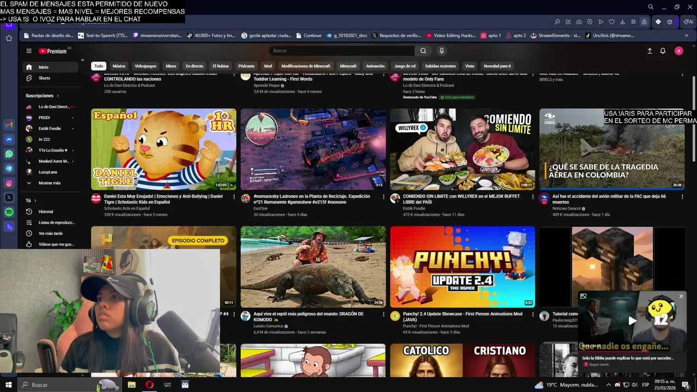Open YouTube notifications bell

663,51
